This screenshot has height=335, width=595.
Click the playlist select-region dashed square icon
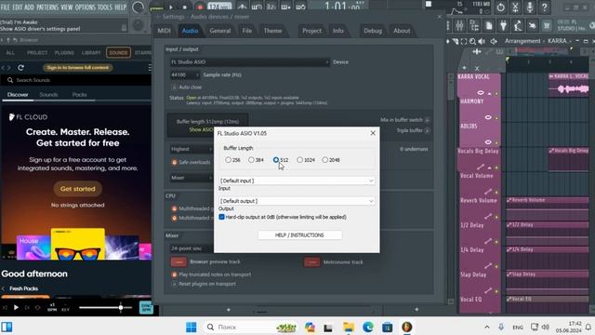click(464, 41)
